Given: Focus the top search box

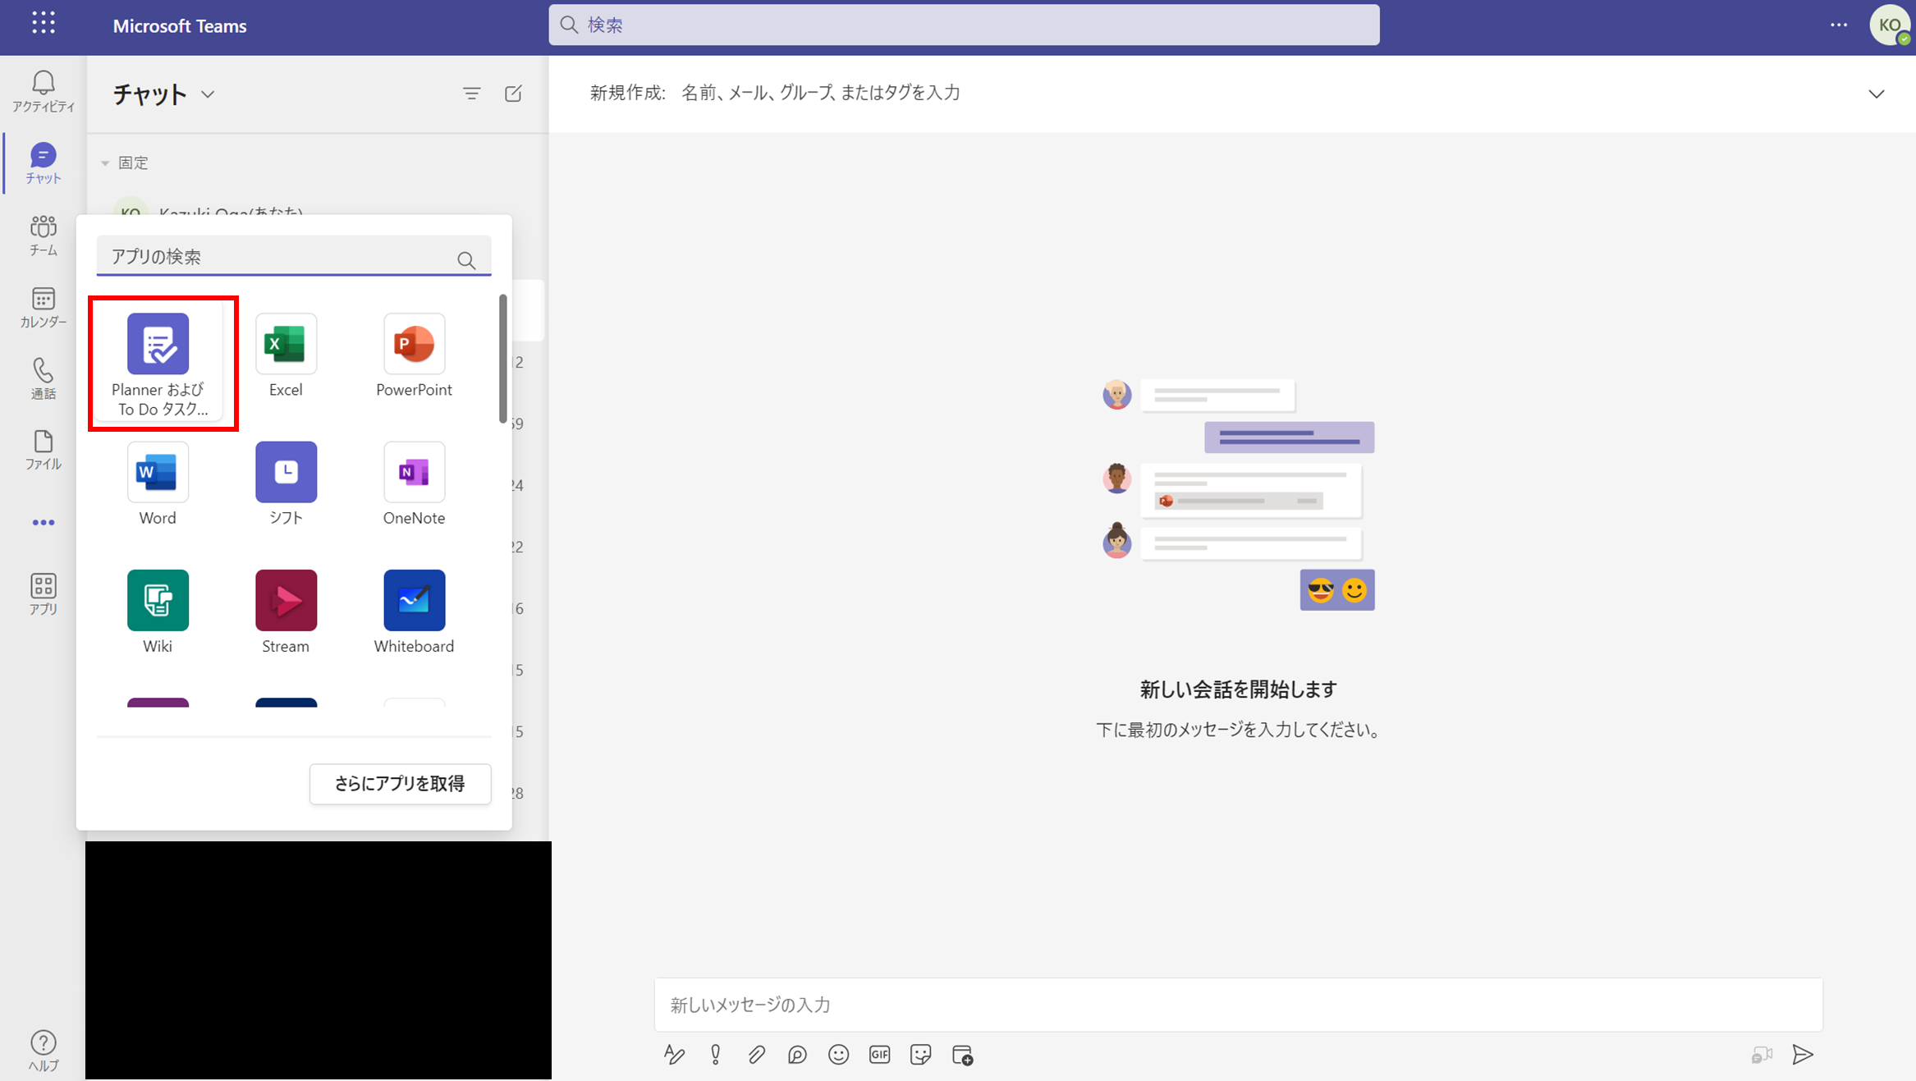Looking at the screenshot, I should [964, 25].
